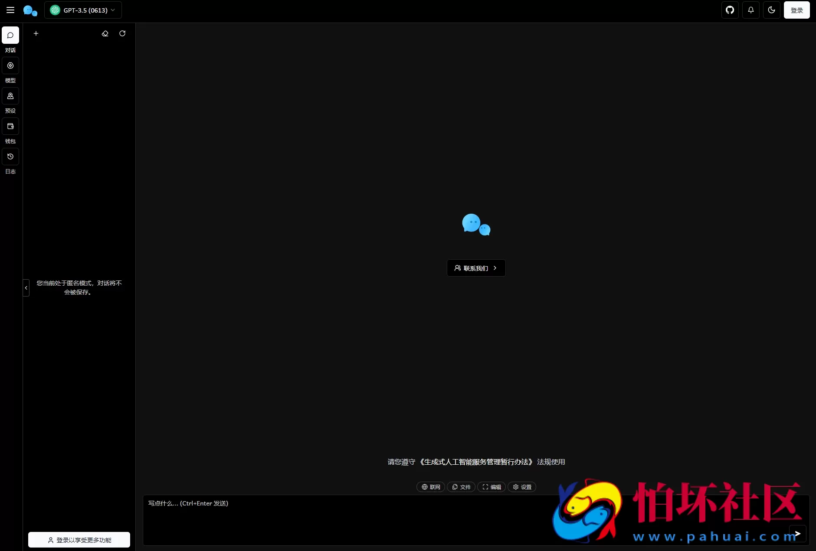Start a new conversation with the plus icon
The width and height of the screenshot is (816, 551).
[x=36, y=33]
